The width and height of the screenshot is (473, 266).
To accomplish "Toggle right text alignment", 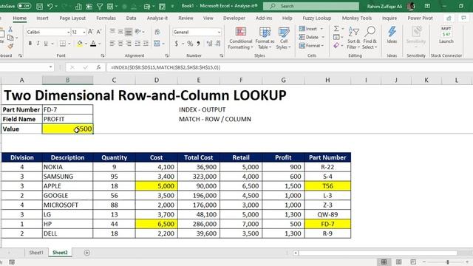I will (x=129, y=44).
